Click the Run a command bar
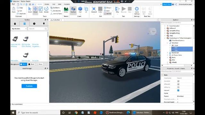 click(x=102, y=104)
